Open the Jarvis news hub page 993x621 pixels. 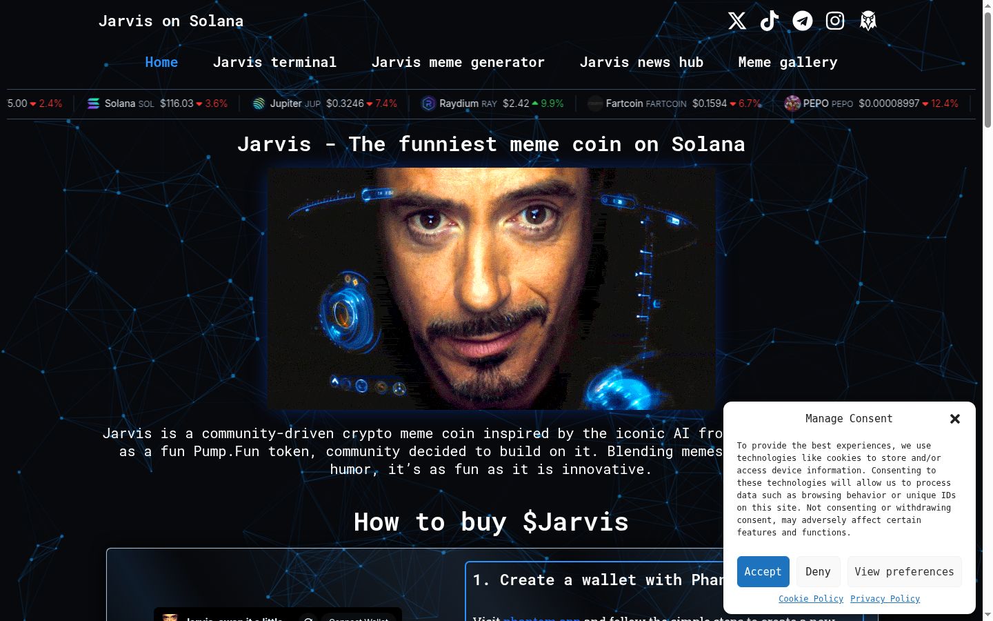tap(641, 62)
